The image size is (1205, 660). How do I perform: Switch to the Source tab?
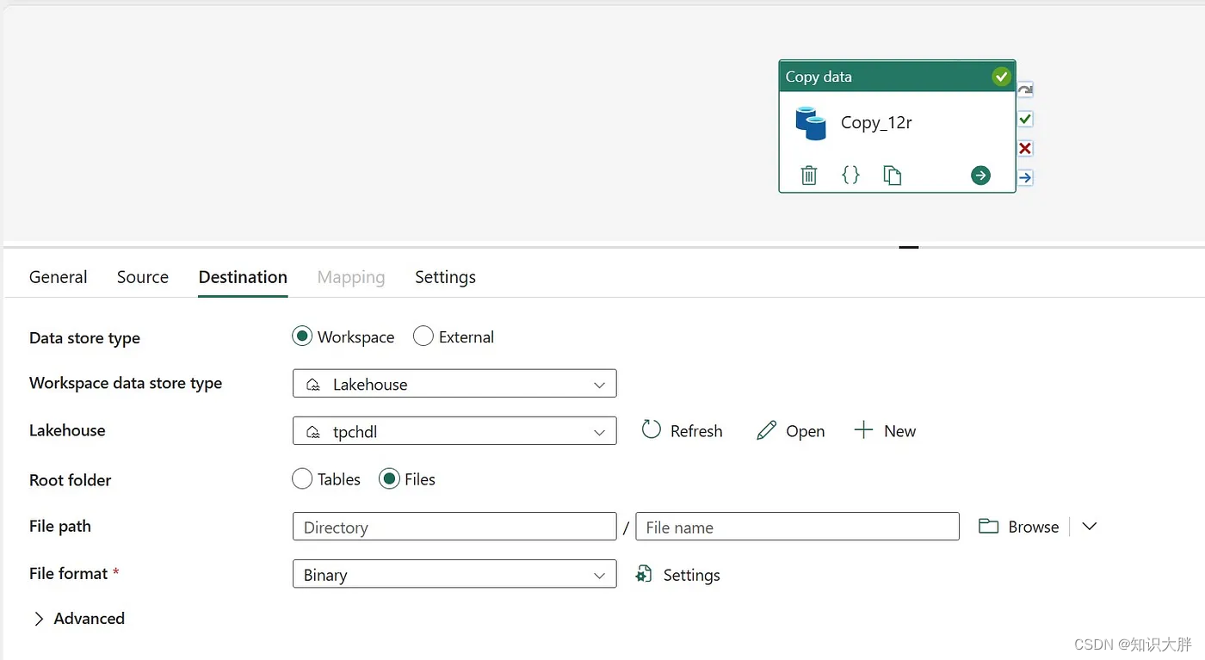143,277
